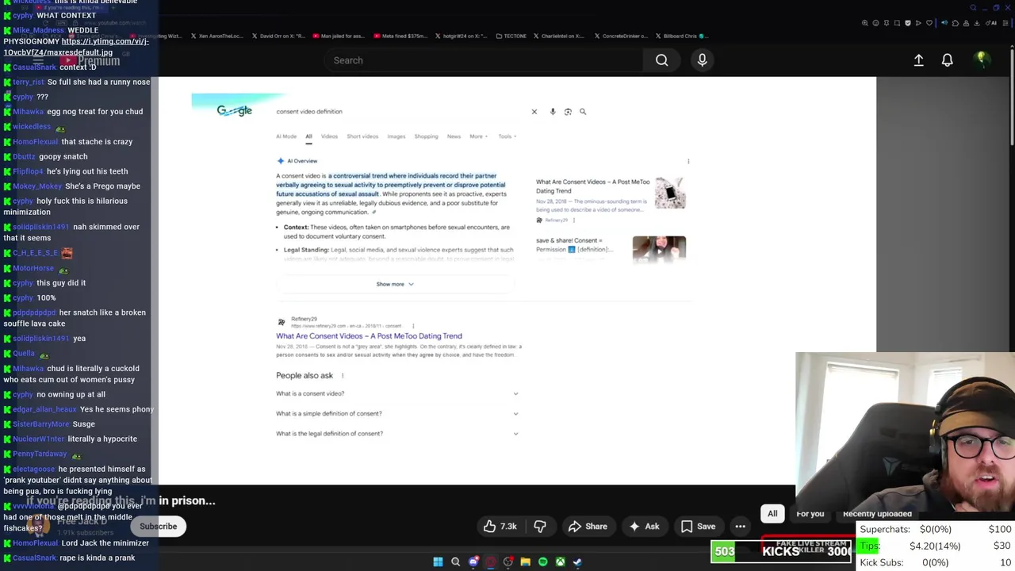This screenshot has height=571, width=1015.
Task: Open the Windows Start menu
Action: pos(438,562)
